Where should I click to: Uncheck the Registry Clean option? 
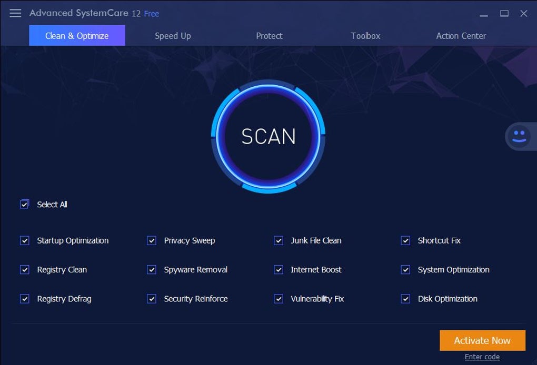coord(25,270)
